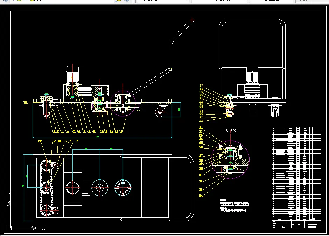Select the middle pulley circle in plan view
Screen dimensions: 329x236
click(x=100, y=188)
